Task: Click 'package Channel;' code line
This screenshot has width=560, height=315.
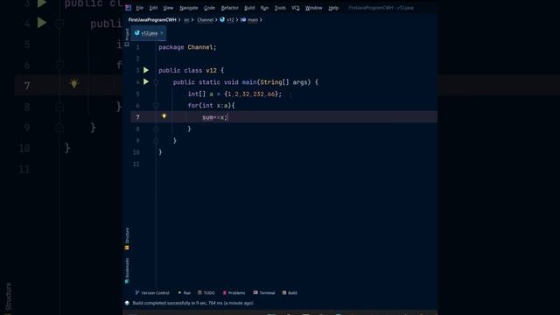Action: click(x=187, y=47)
